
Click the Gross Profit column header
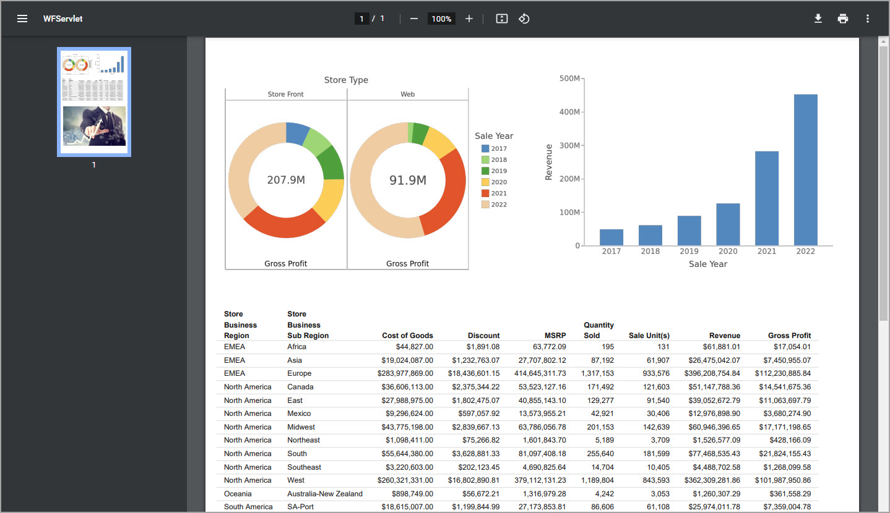click(789, 336)
